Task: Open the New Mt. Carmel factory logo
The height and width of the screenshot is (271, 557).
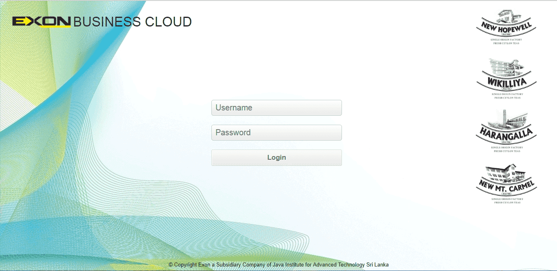Action: [x=506, y=184]
